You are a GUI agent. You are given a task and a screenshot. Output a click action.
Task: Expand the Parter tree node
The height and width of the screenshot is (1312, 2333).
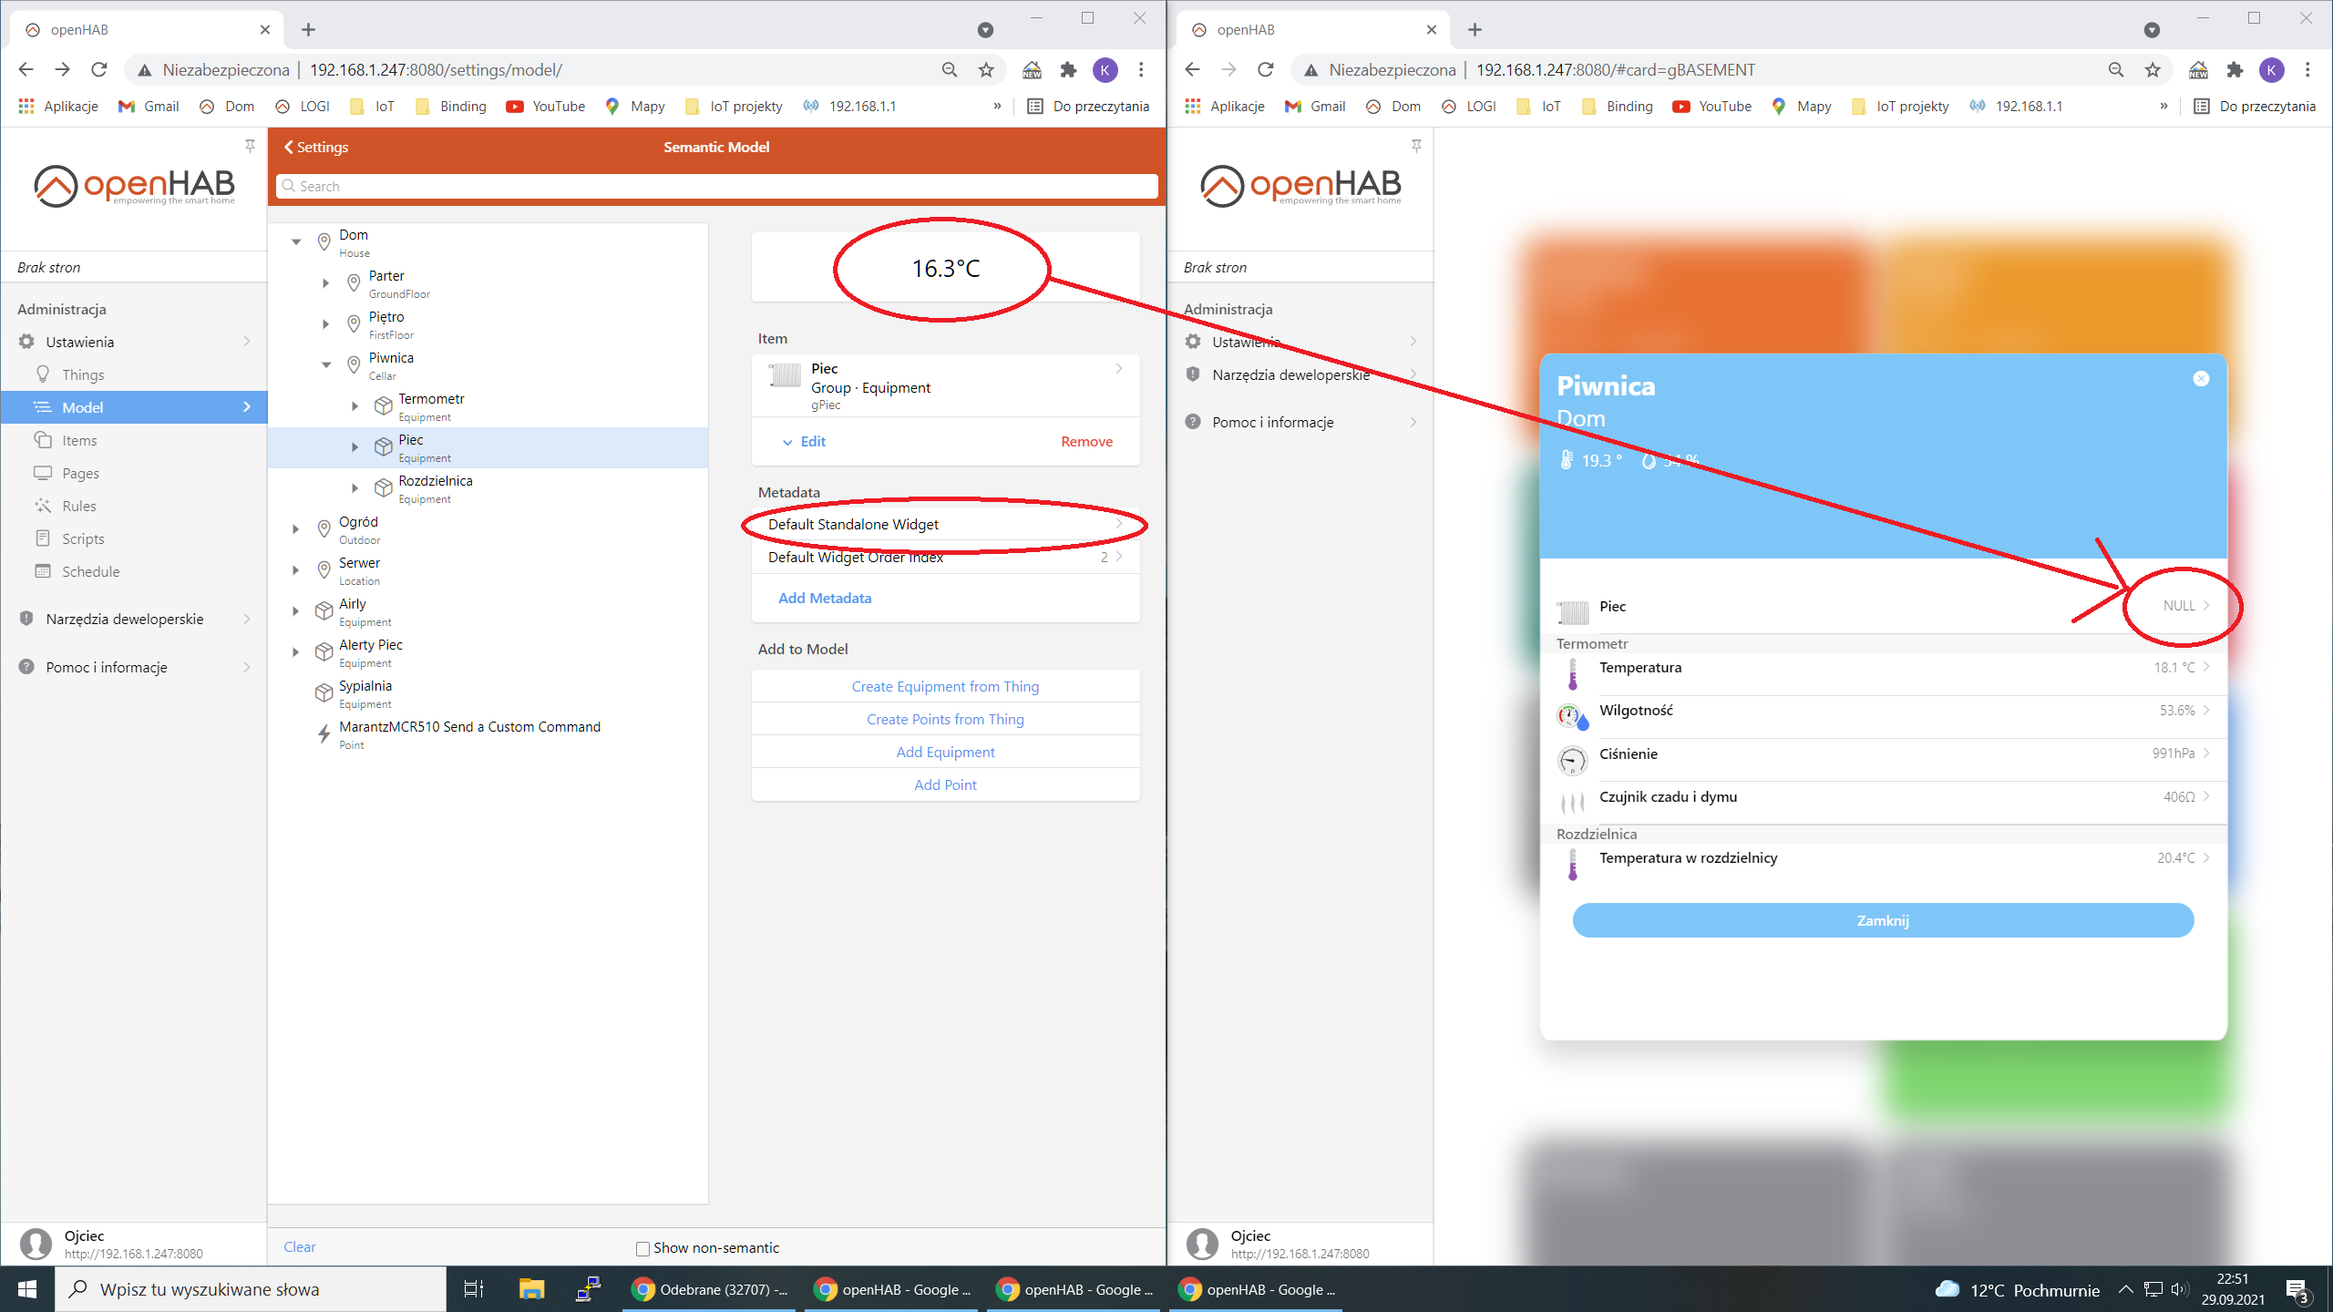click(325, 282)
